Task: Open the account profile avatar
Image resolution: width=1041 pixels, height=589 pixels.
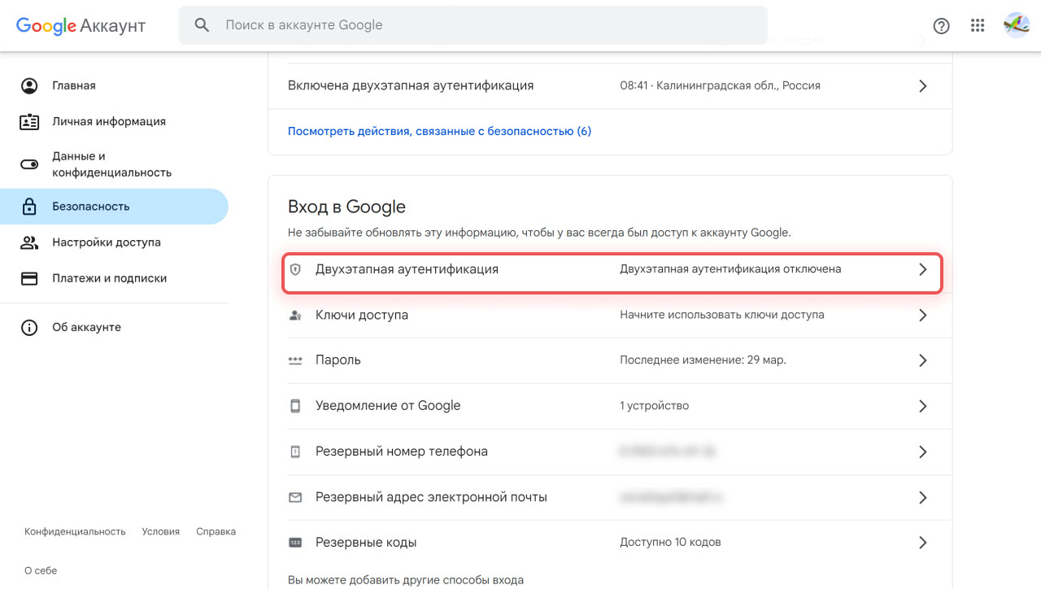Action: tap(1017, 25)
